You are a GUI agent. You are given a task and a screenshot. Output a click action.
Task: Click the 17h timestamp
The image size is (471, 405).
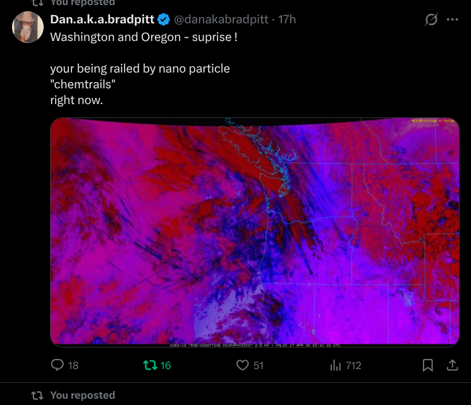[x=287, y=20]
